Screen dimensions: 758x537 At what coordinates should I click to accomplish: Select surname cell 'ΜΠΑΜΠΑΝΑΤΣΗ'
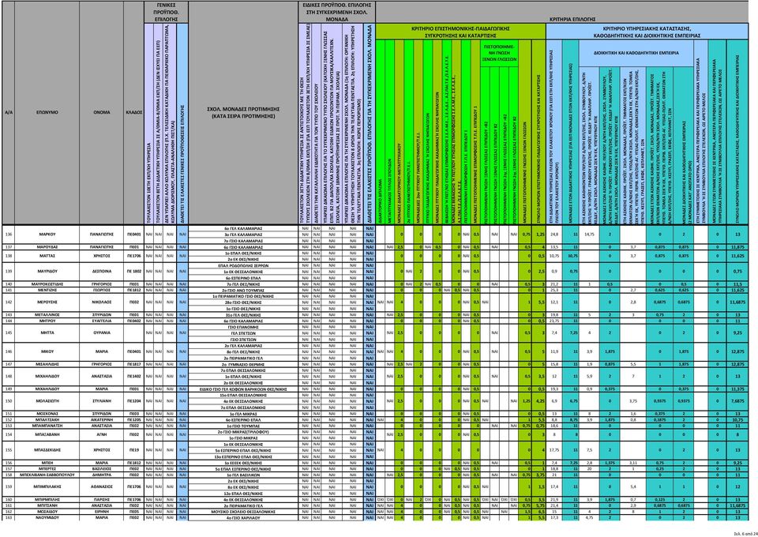click(x=47, y=426)
